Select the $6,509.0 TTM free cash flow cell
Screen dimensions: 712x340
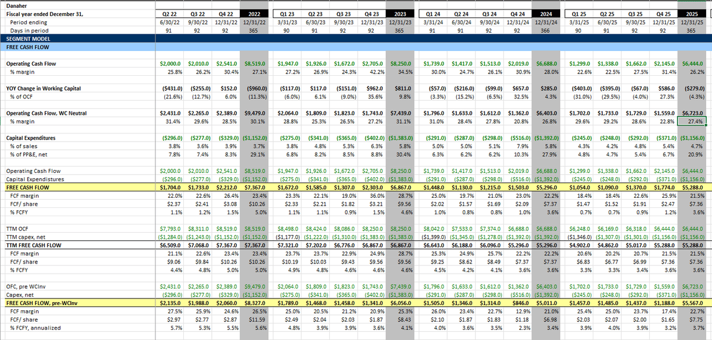click(172, 245)
